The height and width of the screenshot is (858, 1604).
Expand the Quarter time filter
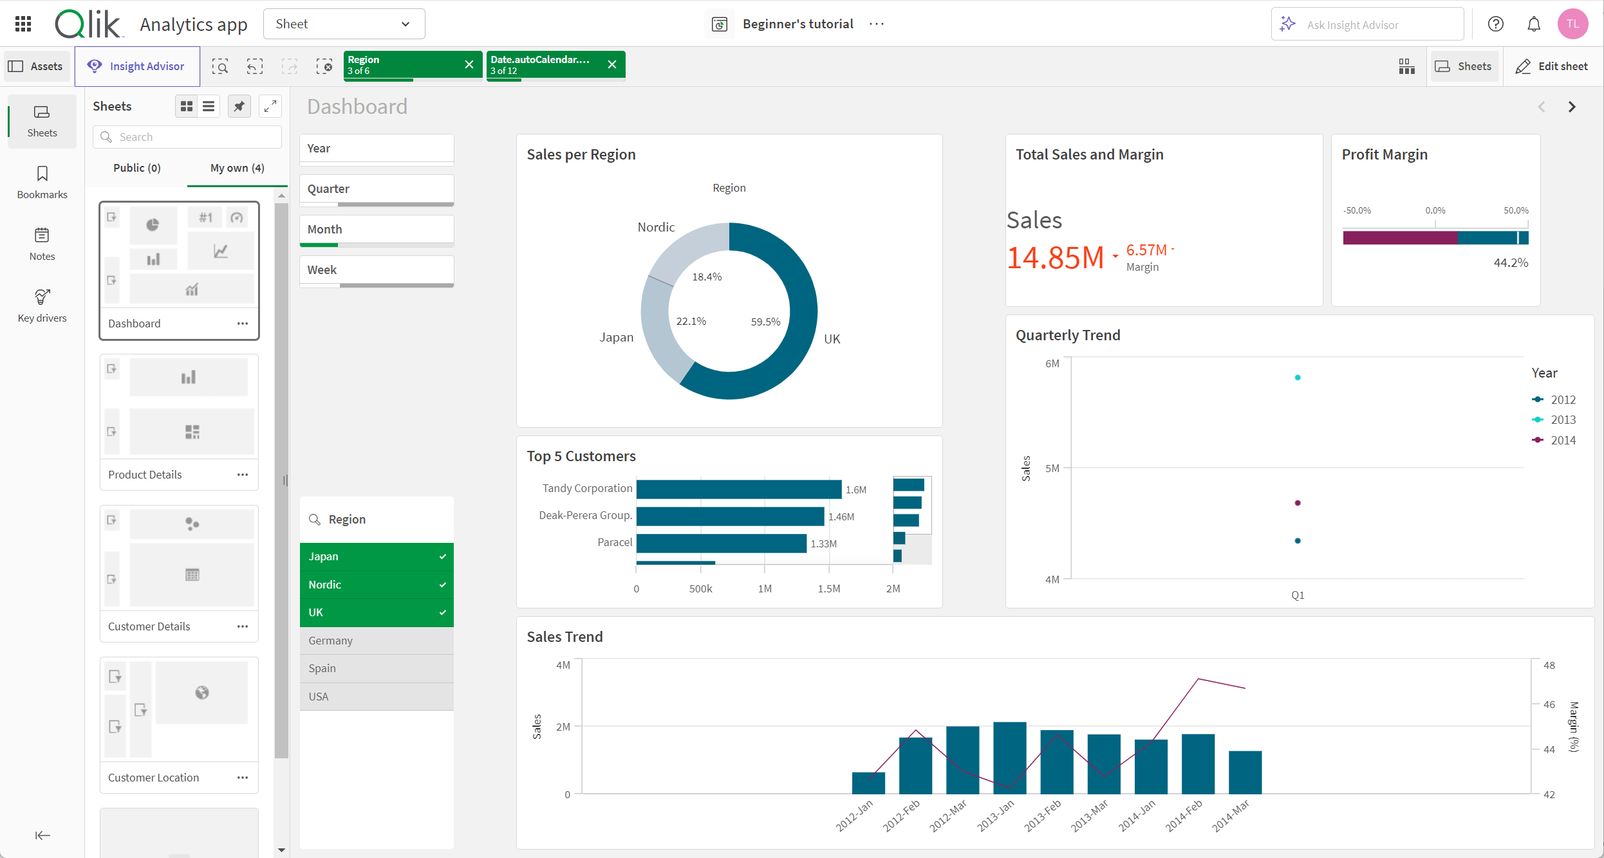pyautogui.click(x=375, y=189)
